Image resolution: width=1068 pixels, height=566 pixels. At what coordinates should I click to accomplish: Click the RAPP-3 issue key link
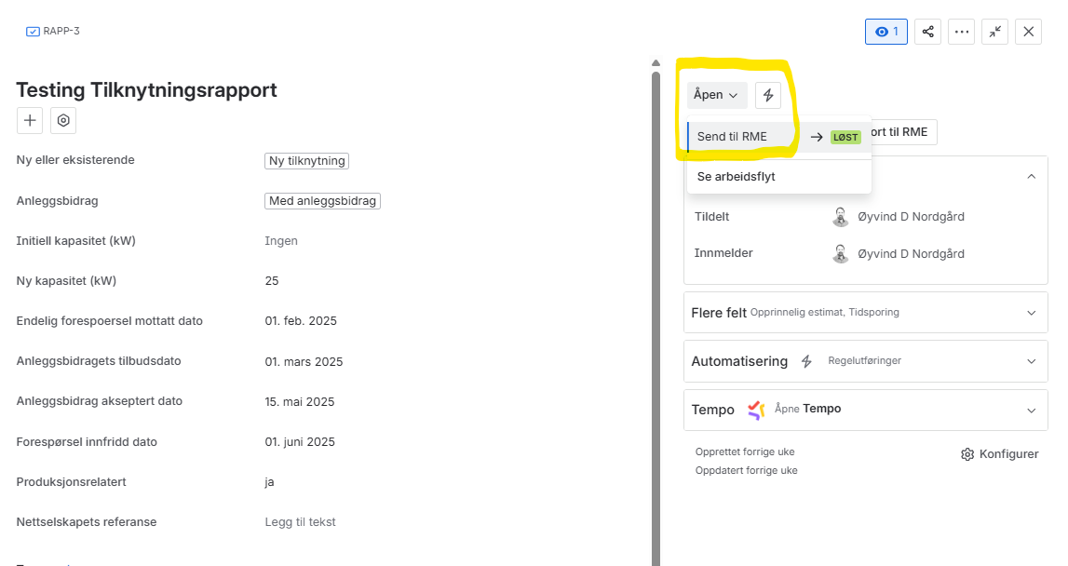tap(61, 31)
